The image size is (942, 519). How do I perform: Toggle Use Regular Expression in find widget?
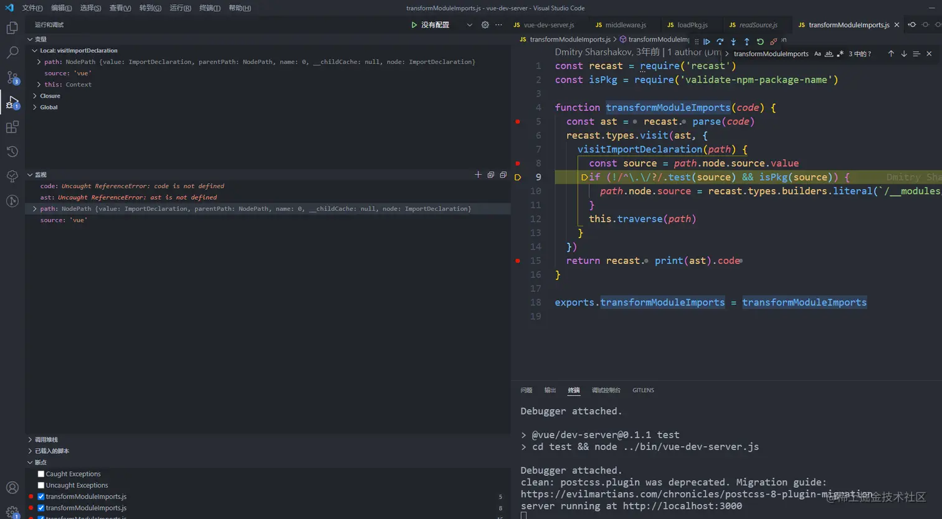click(x=840, y=54)
